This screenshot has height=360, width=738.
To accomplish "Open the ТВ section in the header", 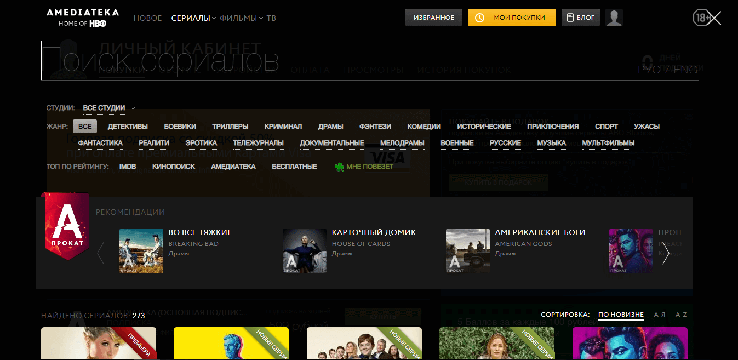I will coord(271,18).
